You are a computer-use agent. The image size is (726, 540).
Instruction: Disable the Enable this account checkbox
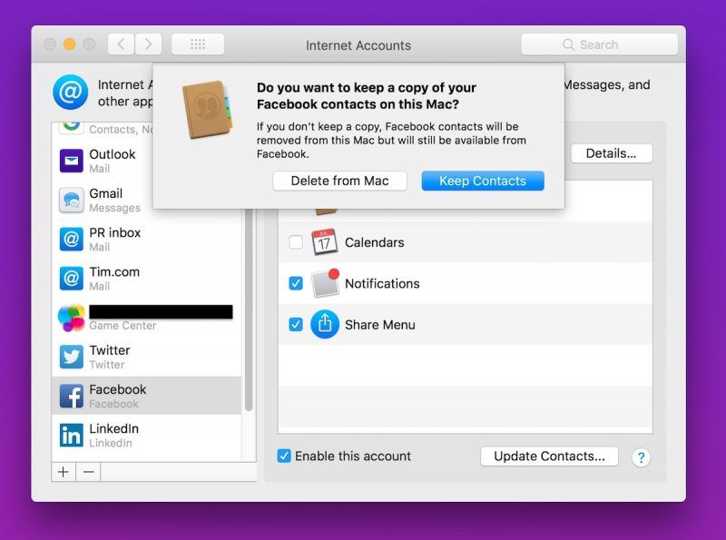pyautogui.click(x=284, y=456)
